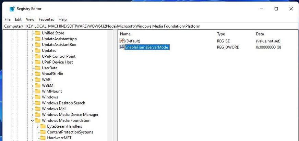Select the UPnP Device Host folder icon
The image size is (299, 141).
click(38, 62)
